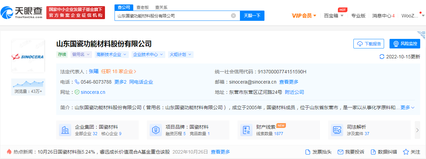Expand the 火炬计划 tag dropdown
This screenshot has width=426, height=159.
pyautogui.click(x=181, y=54)
